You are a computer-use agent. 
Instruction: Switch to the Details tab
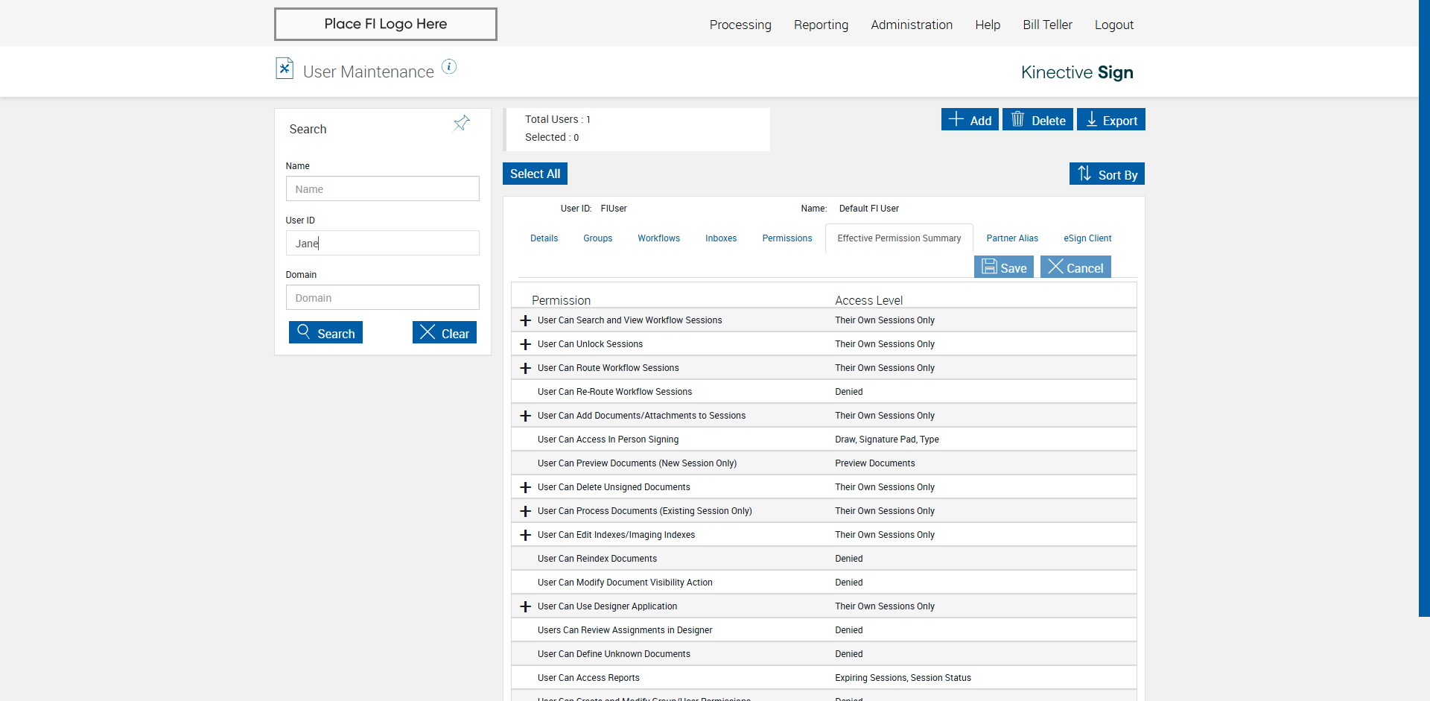544,238
